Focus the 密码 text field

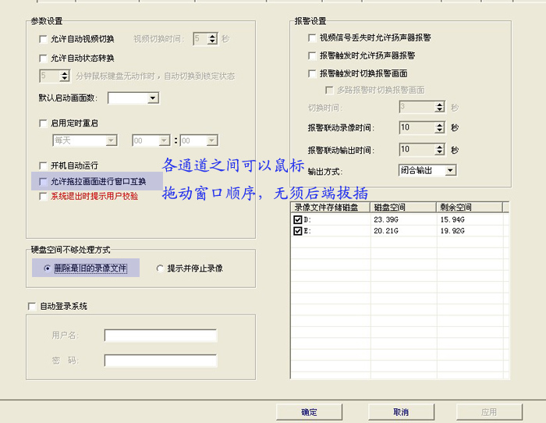tap(160, 361)
